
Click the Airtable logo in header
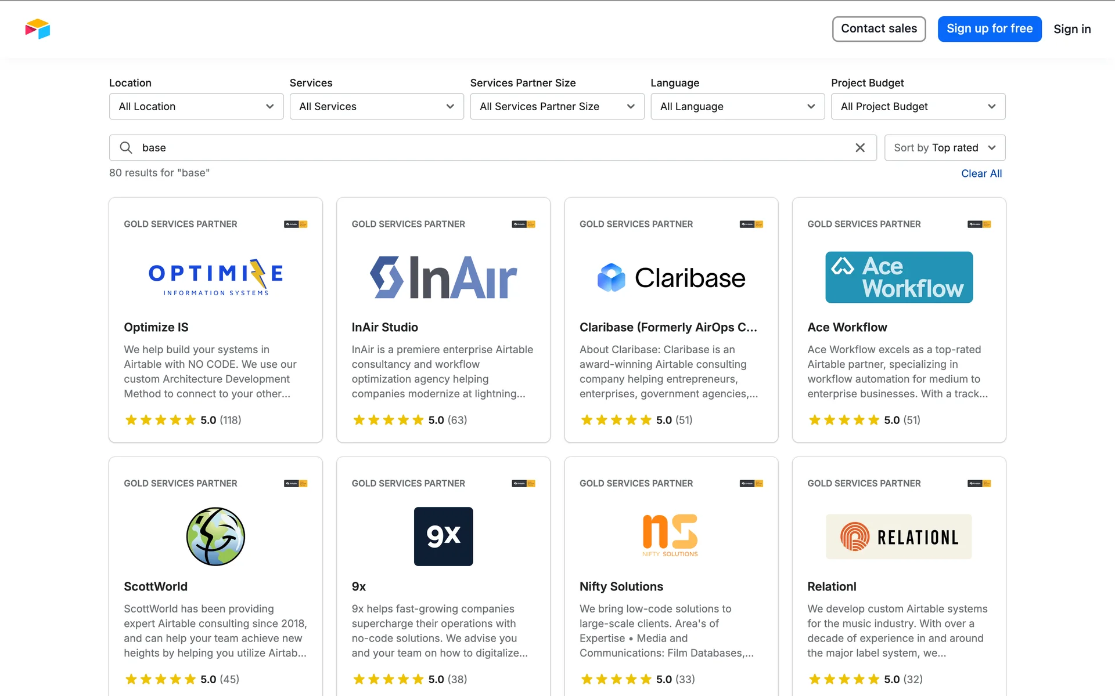coord(38,28)
